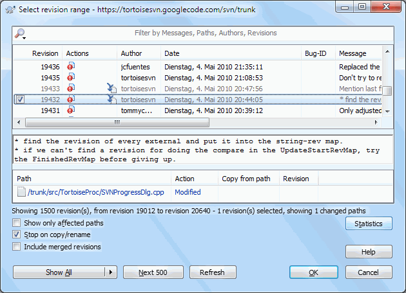
Task: Maximize the revision range window
Action: [x=362, y=6]
